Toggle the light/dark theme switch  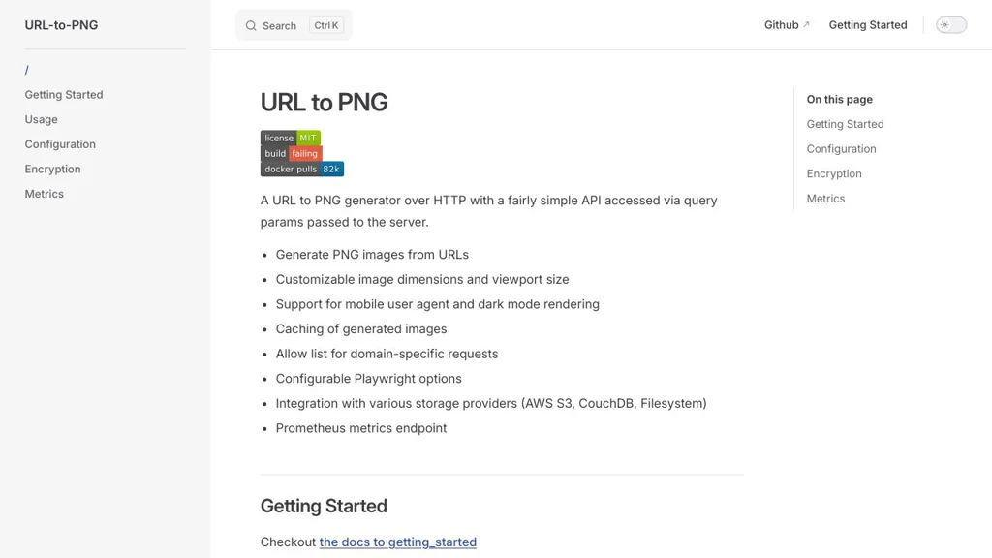[951, 25]
